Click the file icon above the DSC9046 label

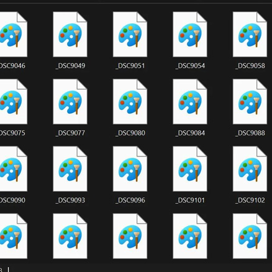(x=14, y=34)
